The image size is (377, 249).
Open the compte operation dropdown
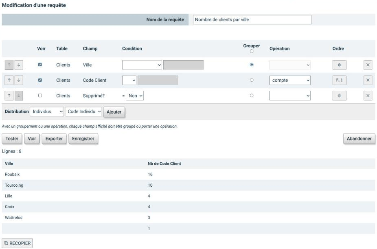(x=290, y=80)
